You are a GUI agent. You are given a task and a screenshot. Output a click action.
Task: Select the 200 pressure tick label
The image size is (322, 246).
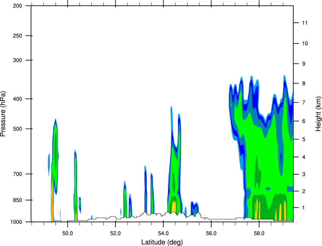tap(17, 6)
